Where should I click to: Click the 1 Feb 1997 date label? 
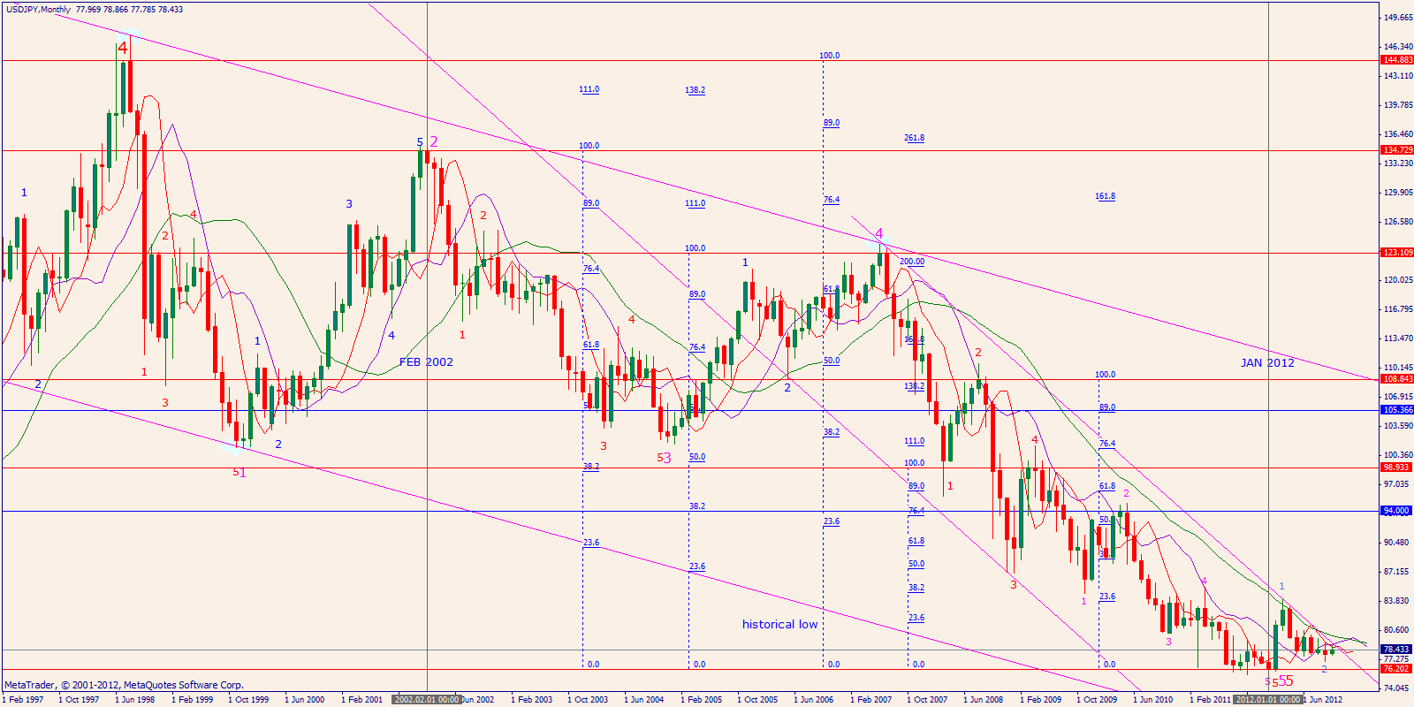pos(23,699)
